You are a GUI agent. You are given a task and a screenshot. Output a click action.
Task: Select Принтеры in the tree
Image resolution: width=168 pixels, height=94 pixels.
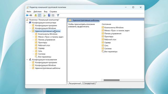point(43,43)
